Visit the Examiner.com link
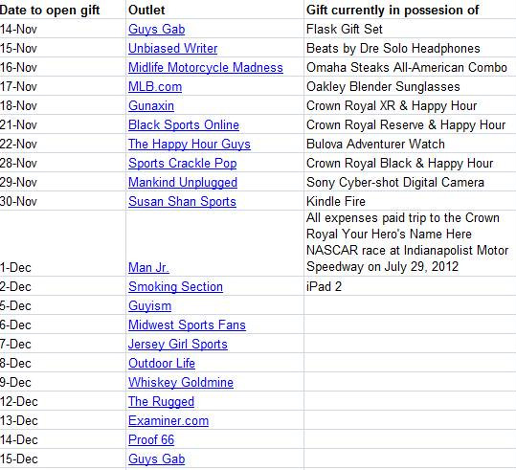The image size is (516, 470). pyautogui.click(x=168, y=420)
